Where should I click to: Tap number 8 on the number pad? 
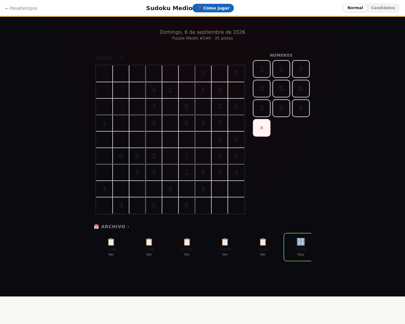[x=281, y=108]
